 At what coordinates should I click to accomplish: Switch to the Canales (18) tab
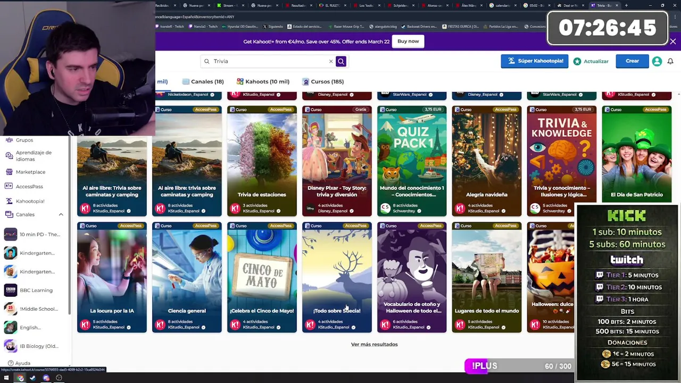pyautogui.click(x=203, y=81)
